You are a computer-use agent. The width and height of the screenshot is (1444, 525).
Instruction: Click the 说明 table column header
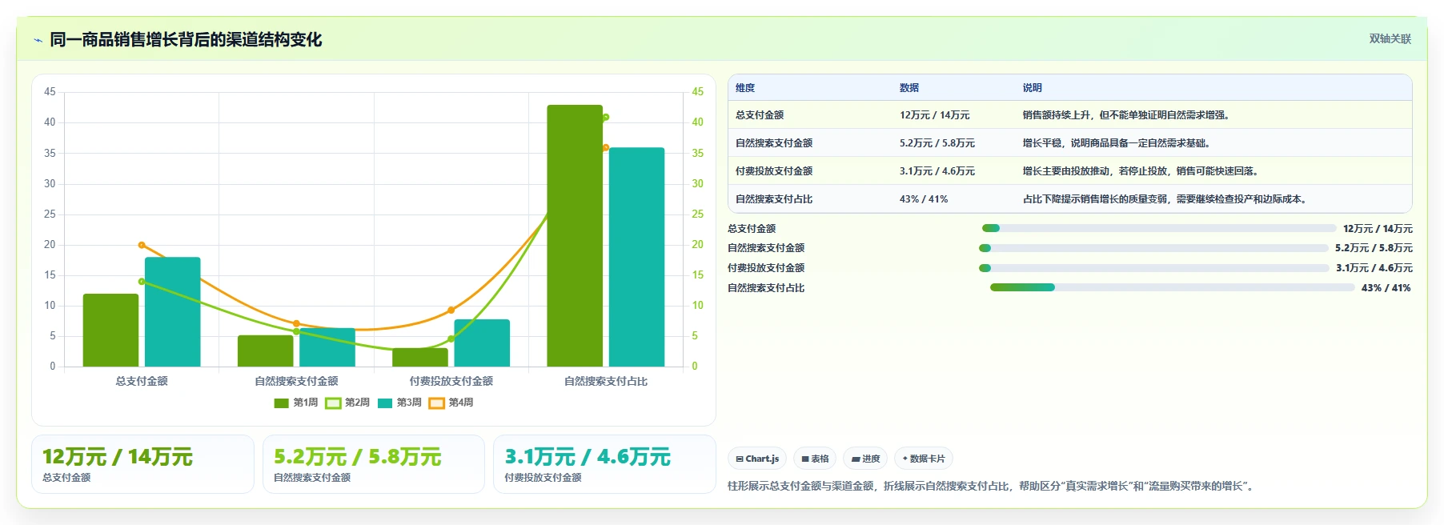point(1033,88)
